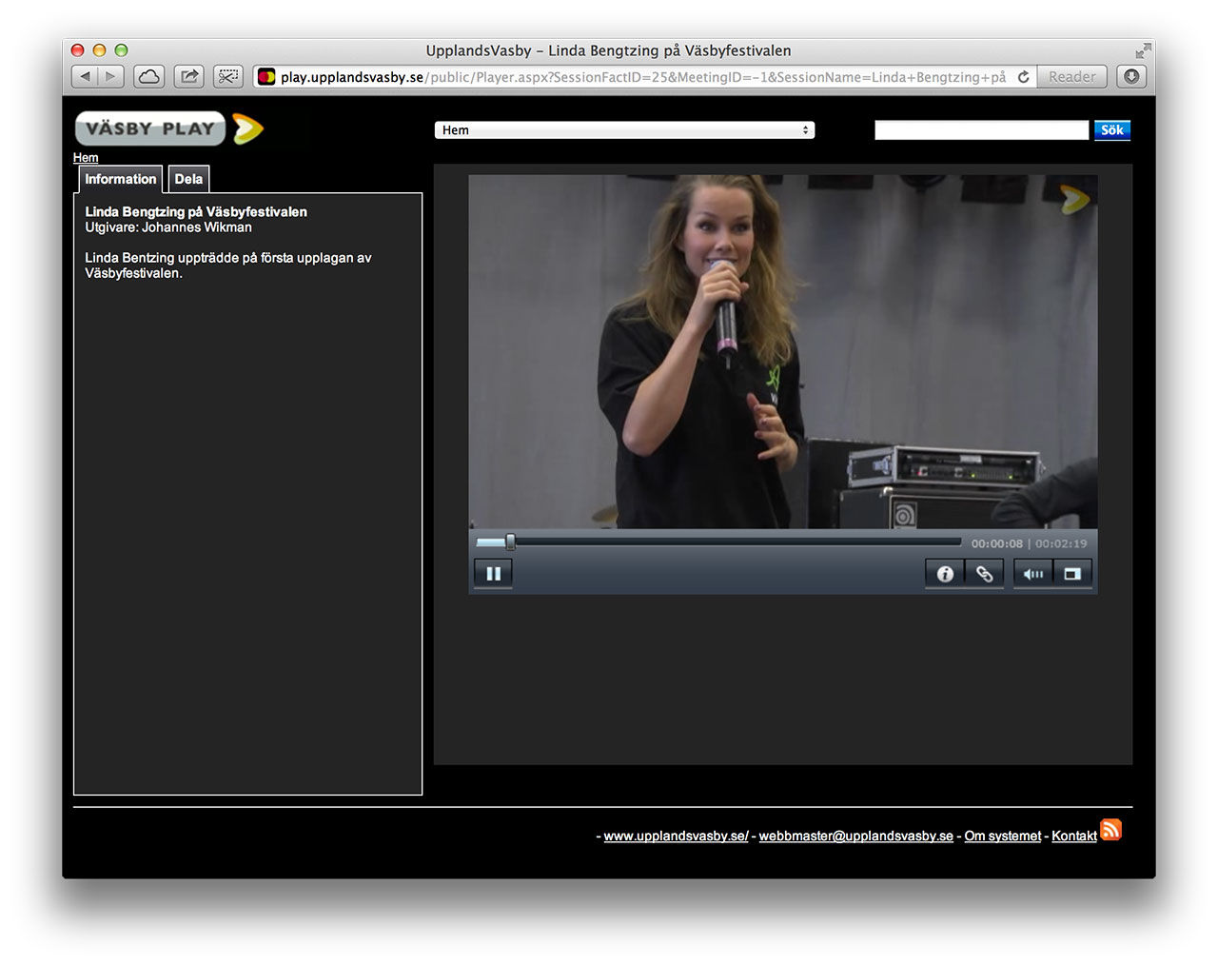Click the scissors toolbar extension button
Image resolution: width=1218 pixels, height=965 pixels.
click(228, 77)
